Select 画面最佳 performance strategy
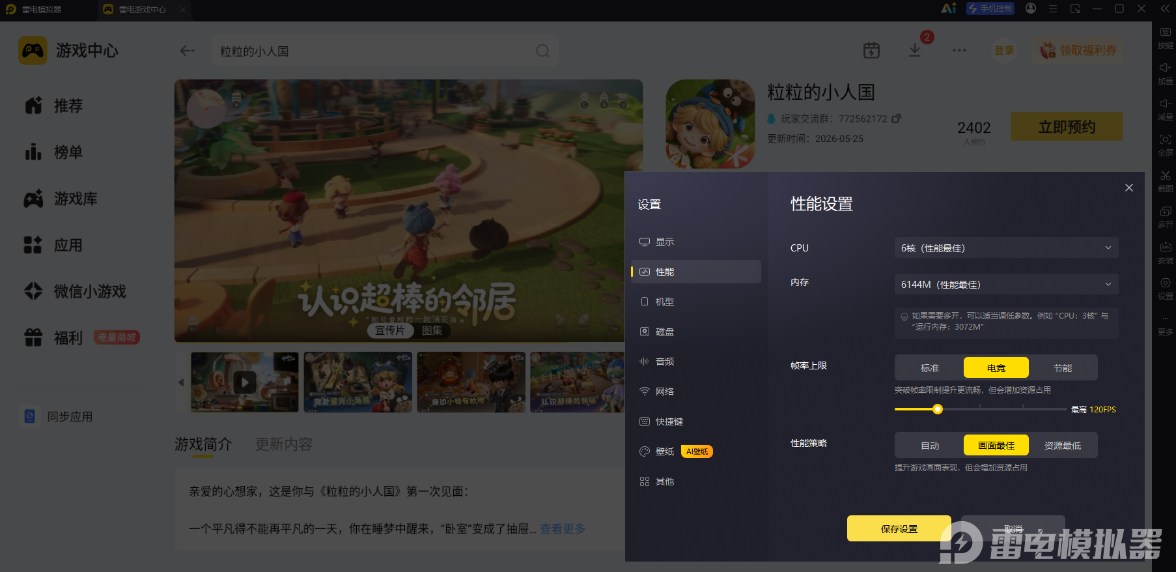The width and height of the screenshot is (1176, 572). pos(996,446)
